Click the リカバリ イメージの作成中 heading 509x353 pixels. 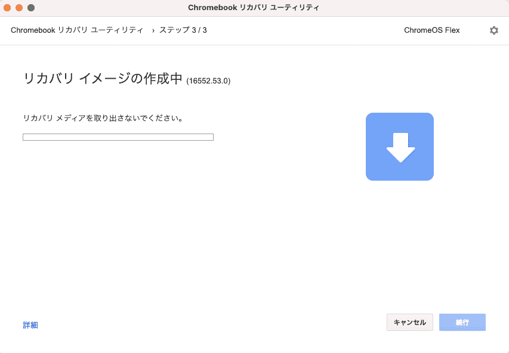(x=103, y=79)
